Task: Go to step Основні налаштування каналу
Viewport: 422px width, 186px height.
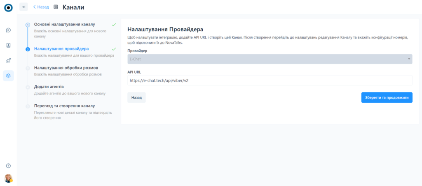Action: click(64, 24)
